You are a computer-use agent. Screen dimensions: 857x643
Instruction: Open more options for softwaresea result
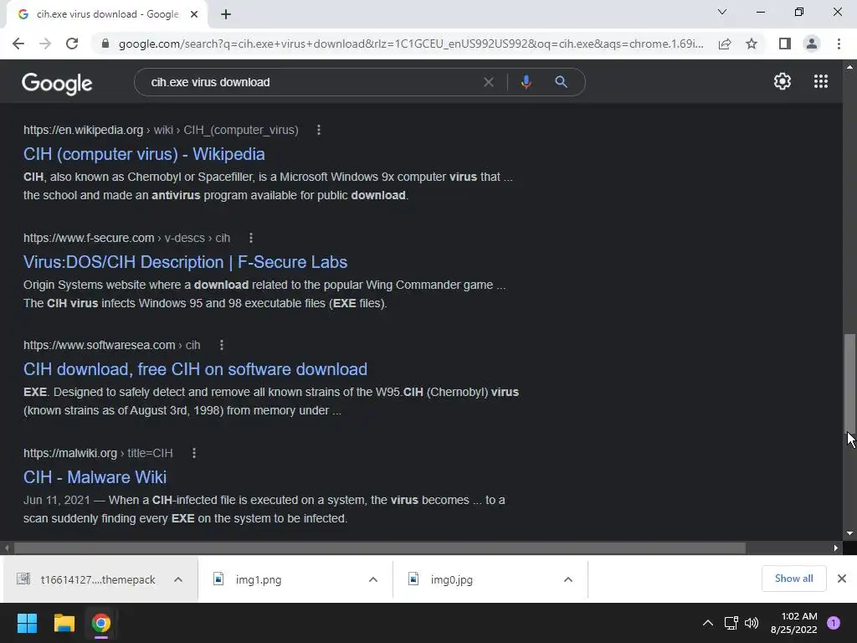(221, 345)
